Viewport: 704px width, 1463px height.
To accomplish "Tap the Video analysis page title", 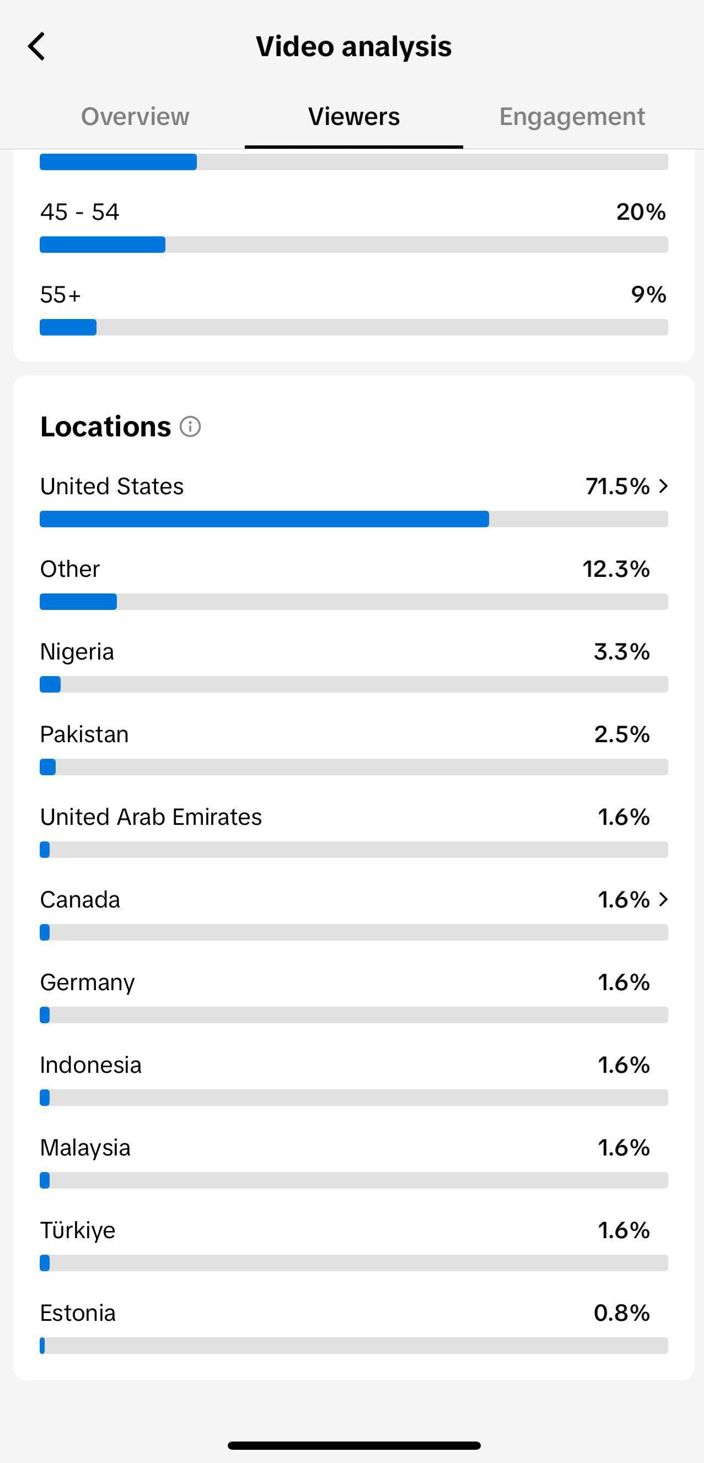I will point(353,47).
